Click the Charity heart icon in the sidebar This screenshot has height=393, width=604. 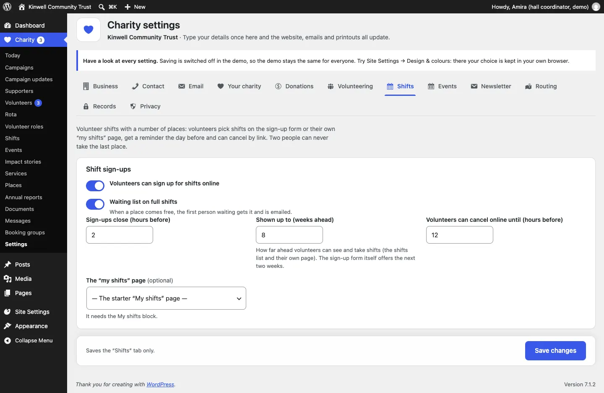tap(8, 40)
